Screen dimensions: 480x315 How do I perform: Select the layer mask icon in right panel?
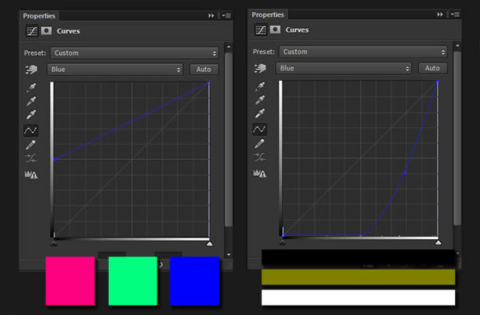point(275,30)
